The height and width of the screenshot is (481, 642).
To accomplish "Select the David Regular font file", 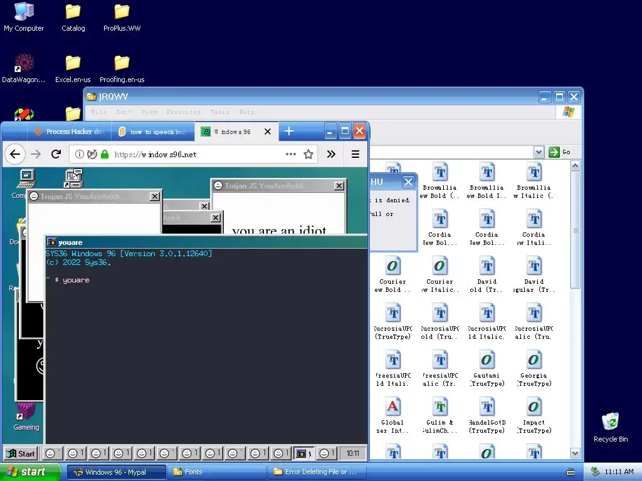I will coord(534,275).
